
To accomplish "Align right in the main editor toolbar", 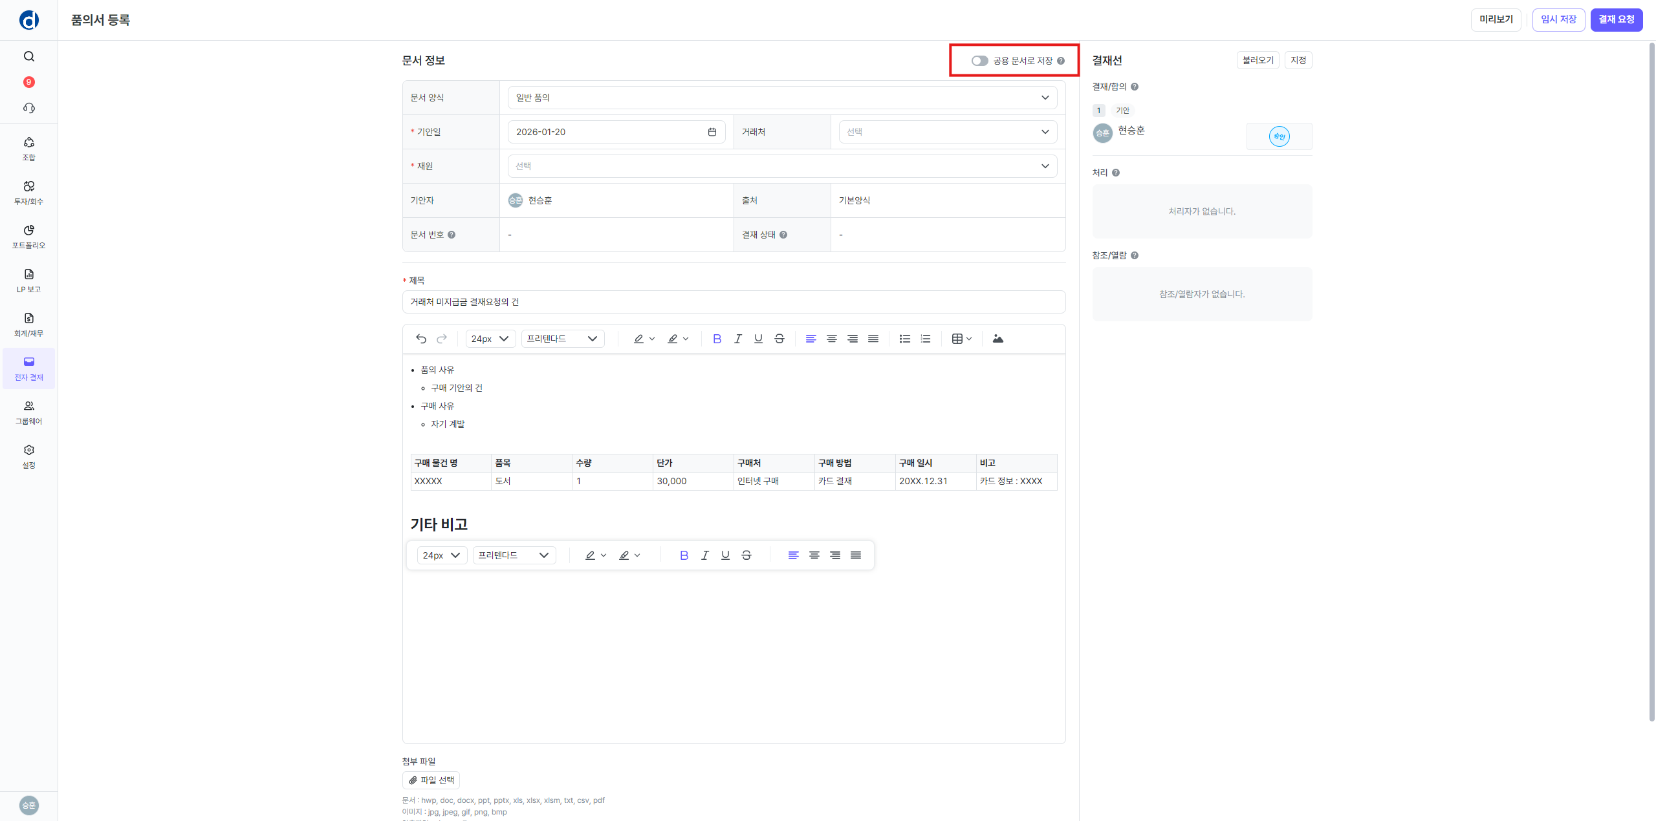I will pos(853,339).
